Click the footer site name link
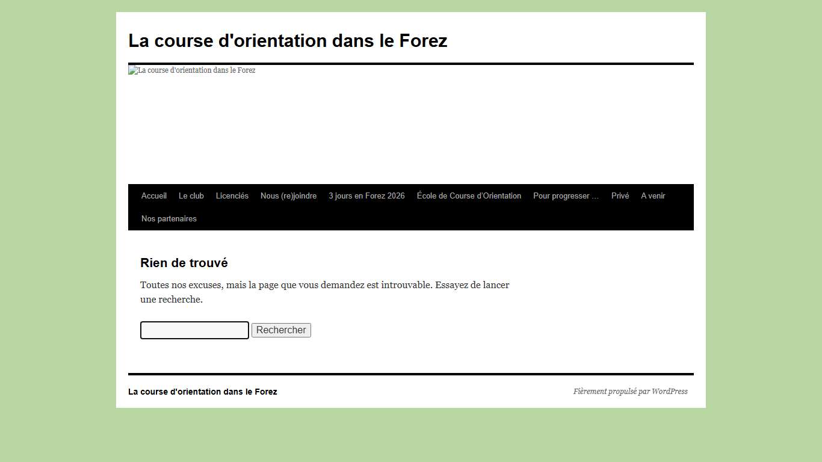 click(202, 391)
